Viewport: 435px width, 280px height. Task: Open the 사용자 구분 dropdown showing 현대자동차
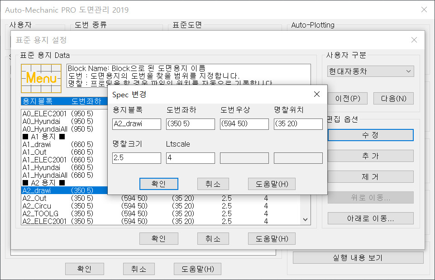(x=370, y=71)
